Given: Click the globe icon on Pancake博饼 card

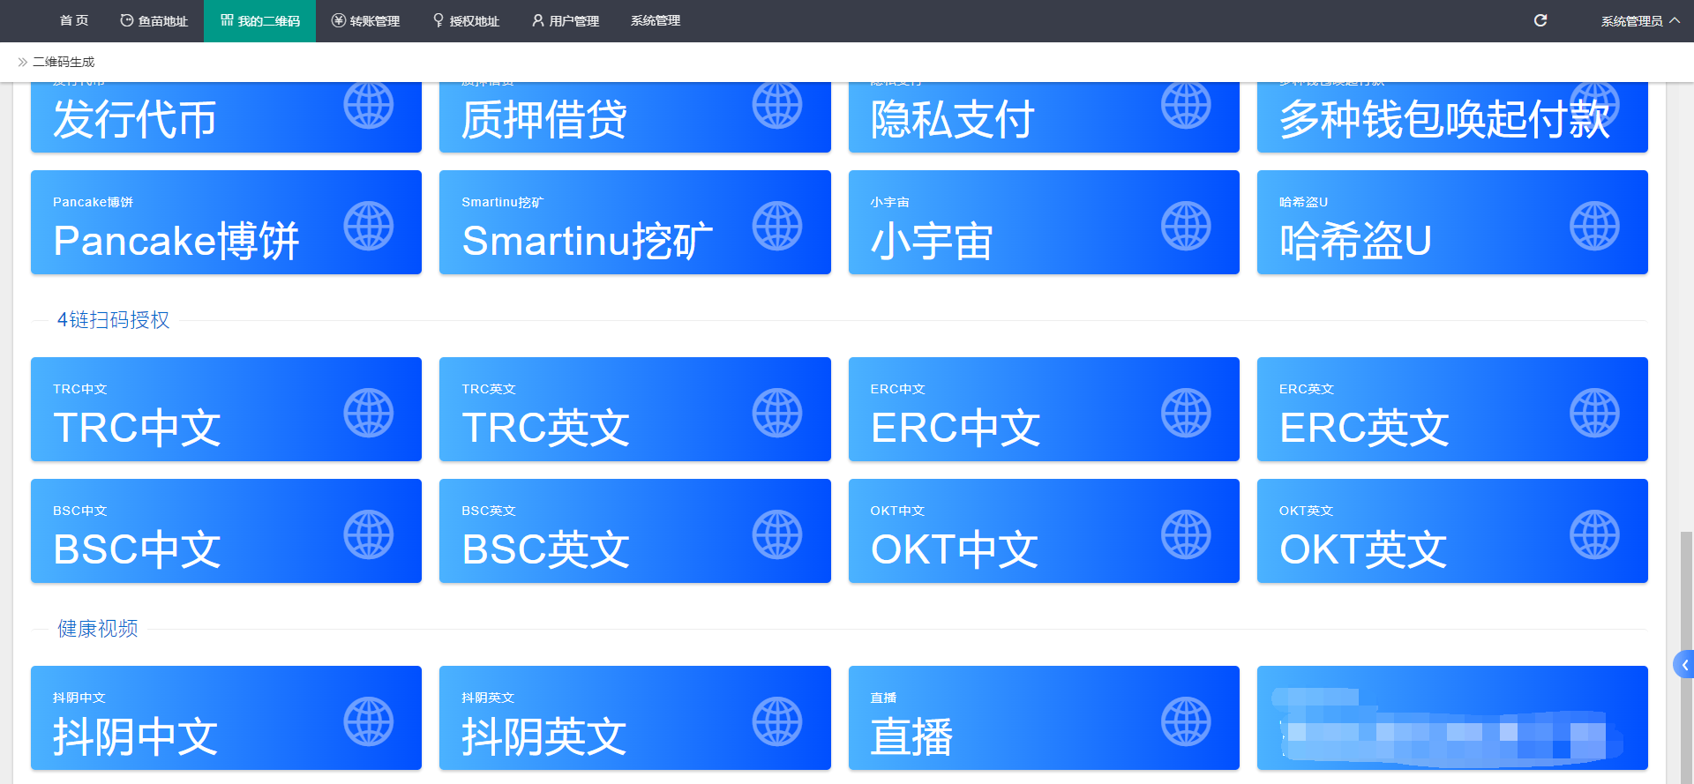Looking at the screenshot, I should click(x=368, y=226).
